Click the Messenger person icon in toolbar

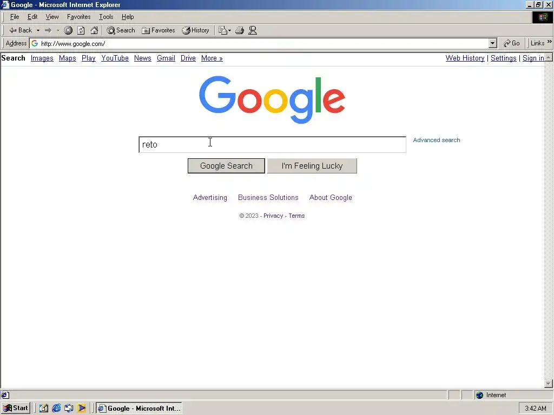253,30
